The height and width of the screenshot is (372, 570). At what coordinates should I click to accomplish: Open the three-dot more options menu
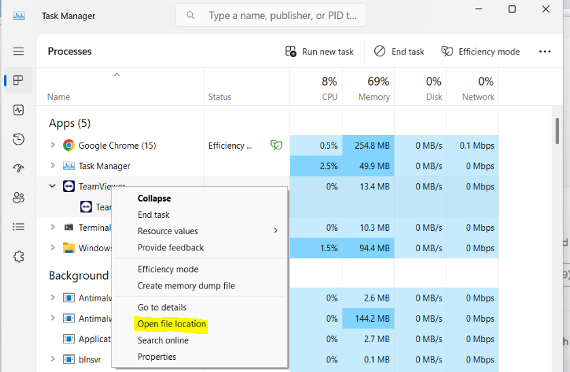click(x=544, y=52)
